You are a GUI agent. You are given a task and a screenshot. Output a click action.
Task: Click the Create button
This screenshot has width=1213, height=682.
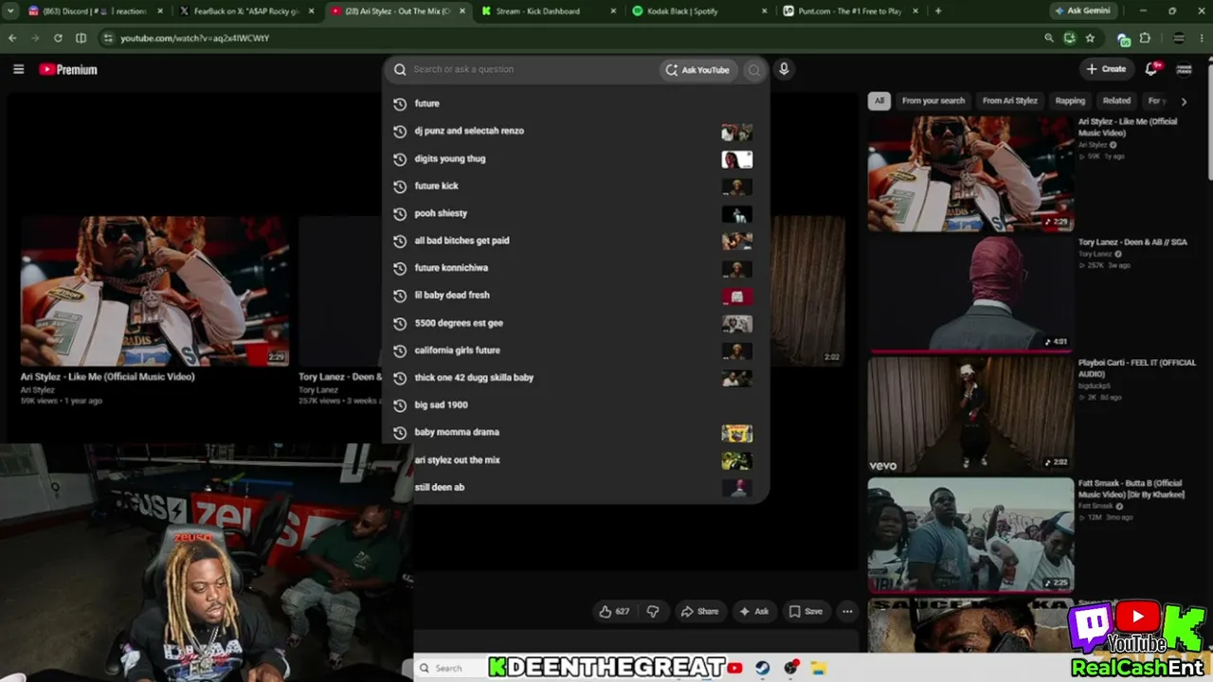pyautogui.click(x=1106, y=69)
